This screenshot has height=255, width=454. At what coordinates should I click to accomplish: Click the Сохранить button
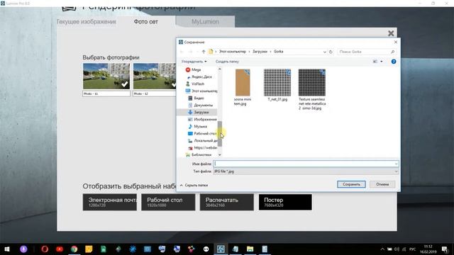tap(351, 184)
